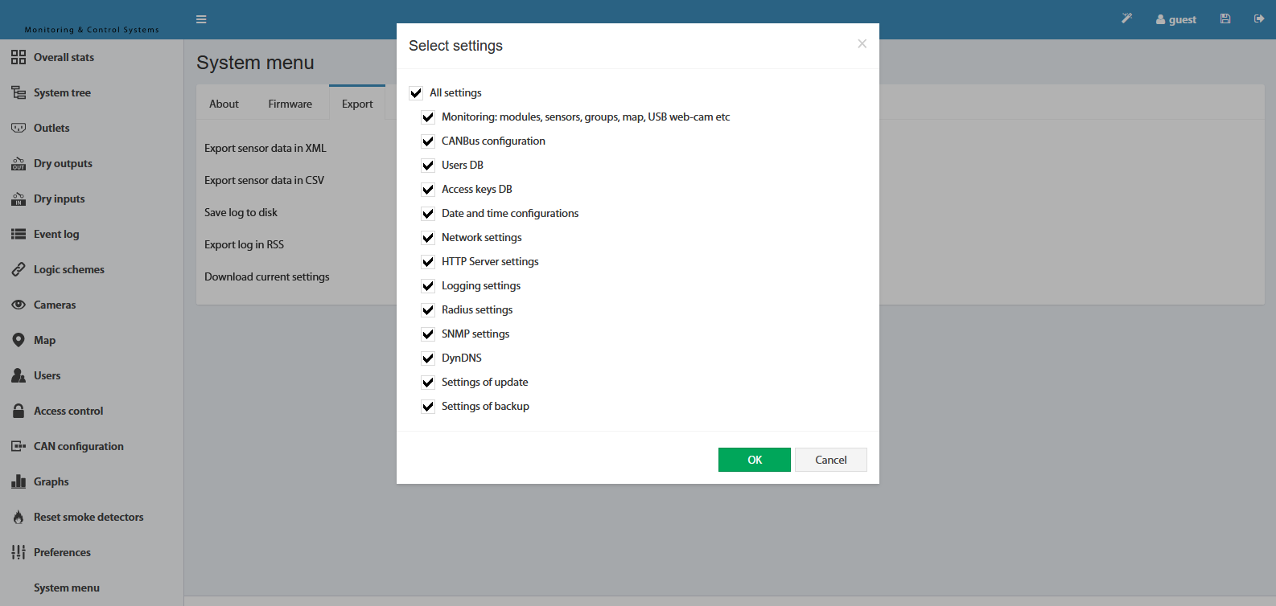1276x606 pixels.
Task: Uncheck the Network settings checkbox
Action: [428, 238]
